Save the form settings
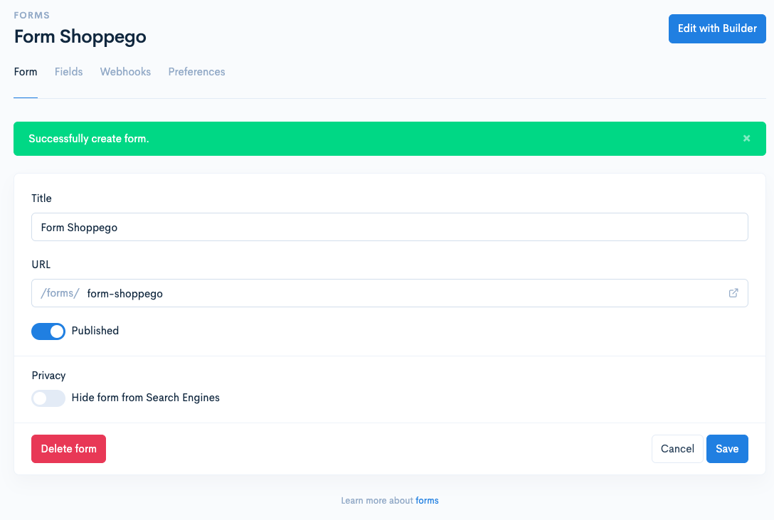Viewport: 774px width, 520px height. 727,449
